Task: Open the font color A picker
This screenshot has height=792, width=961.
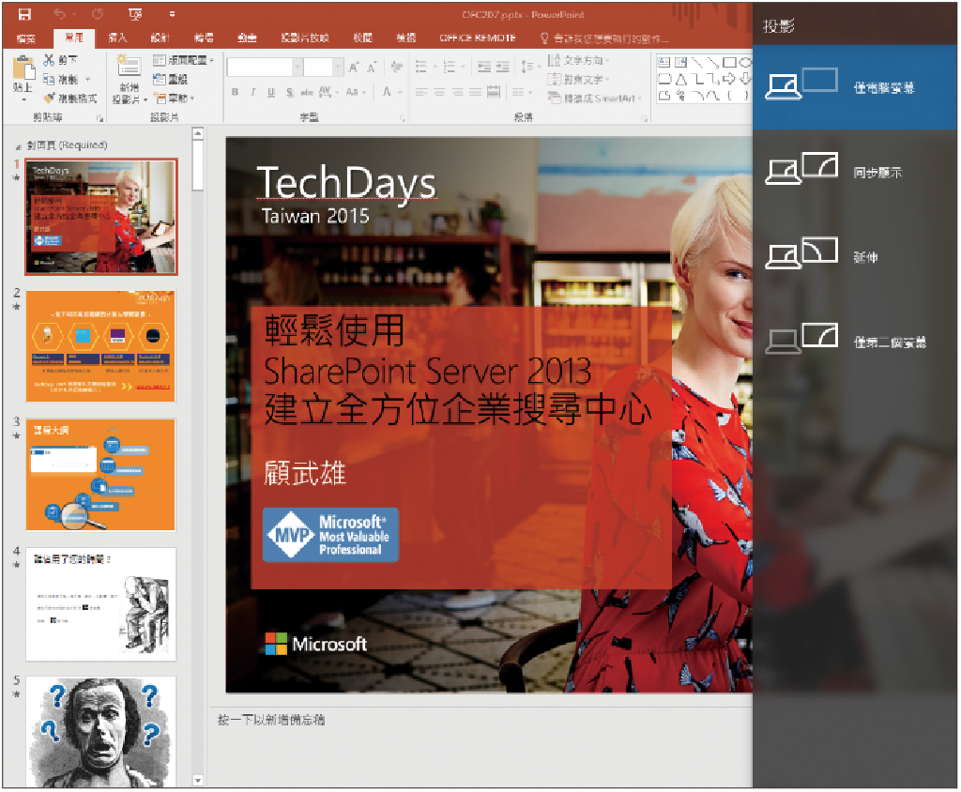Action: [x=391, y=92]
